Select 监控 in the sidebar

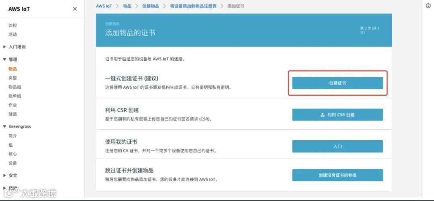pos(13,25)
